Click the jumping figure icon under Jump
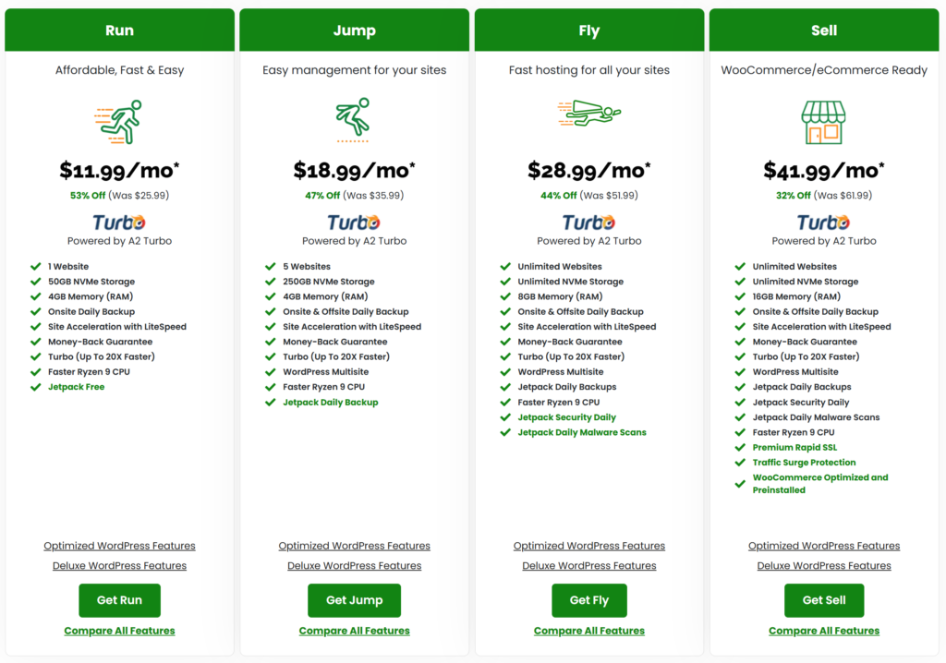Image resolution: width=946 pixels, height=663 pixels. click(x=353, y=120)
